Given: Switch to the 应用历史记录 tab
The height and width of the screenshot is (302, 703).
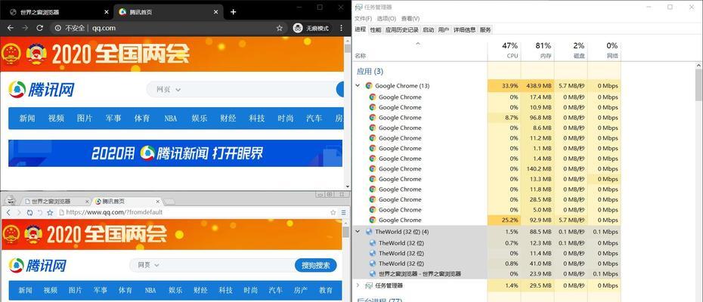Looking at the screenshot, I should [x=401, y=29].
